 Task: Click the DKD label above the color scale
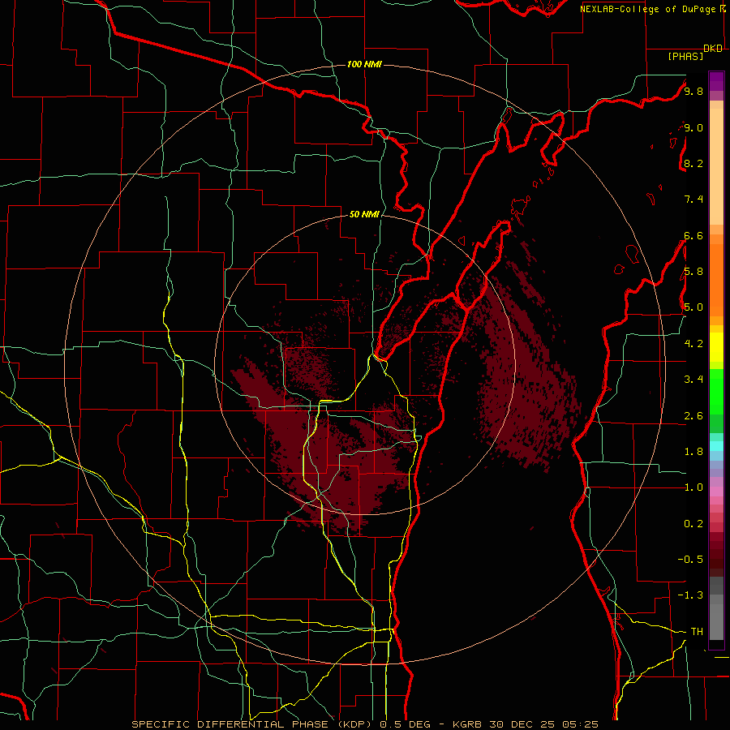(x=713, y=49)
